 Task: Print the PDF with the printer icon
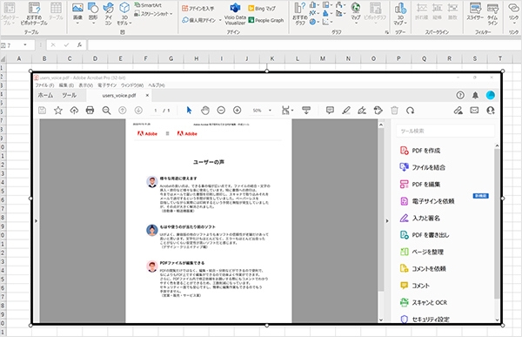[90, 111]
